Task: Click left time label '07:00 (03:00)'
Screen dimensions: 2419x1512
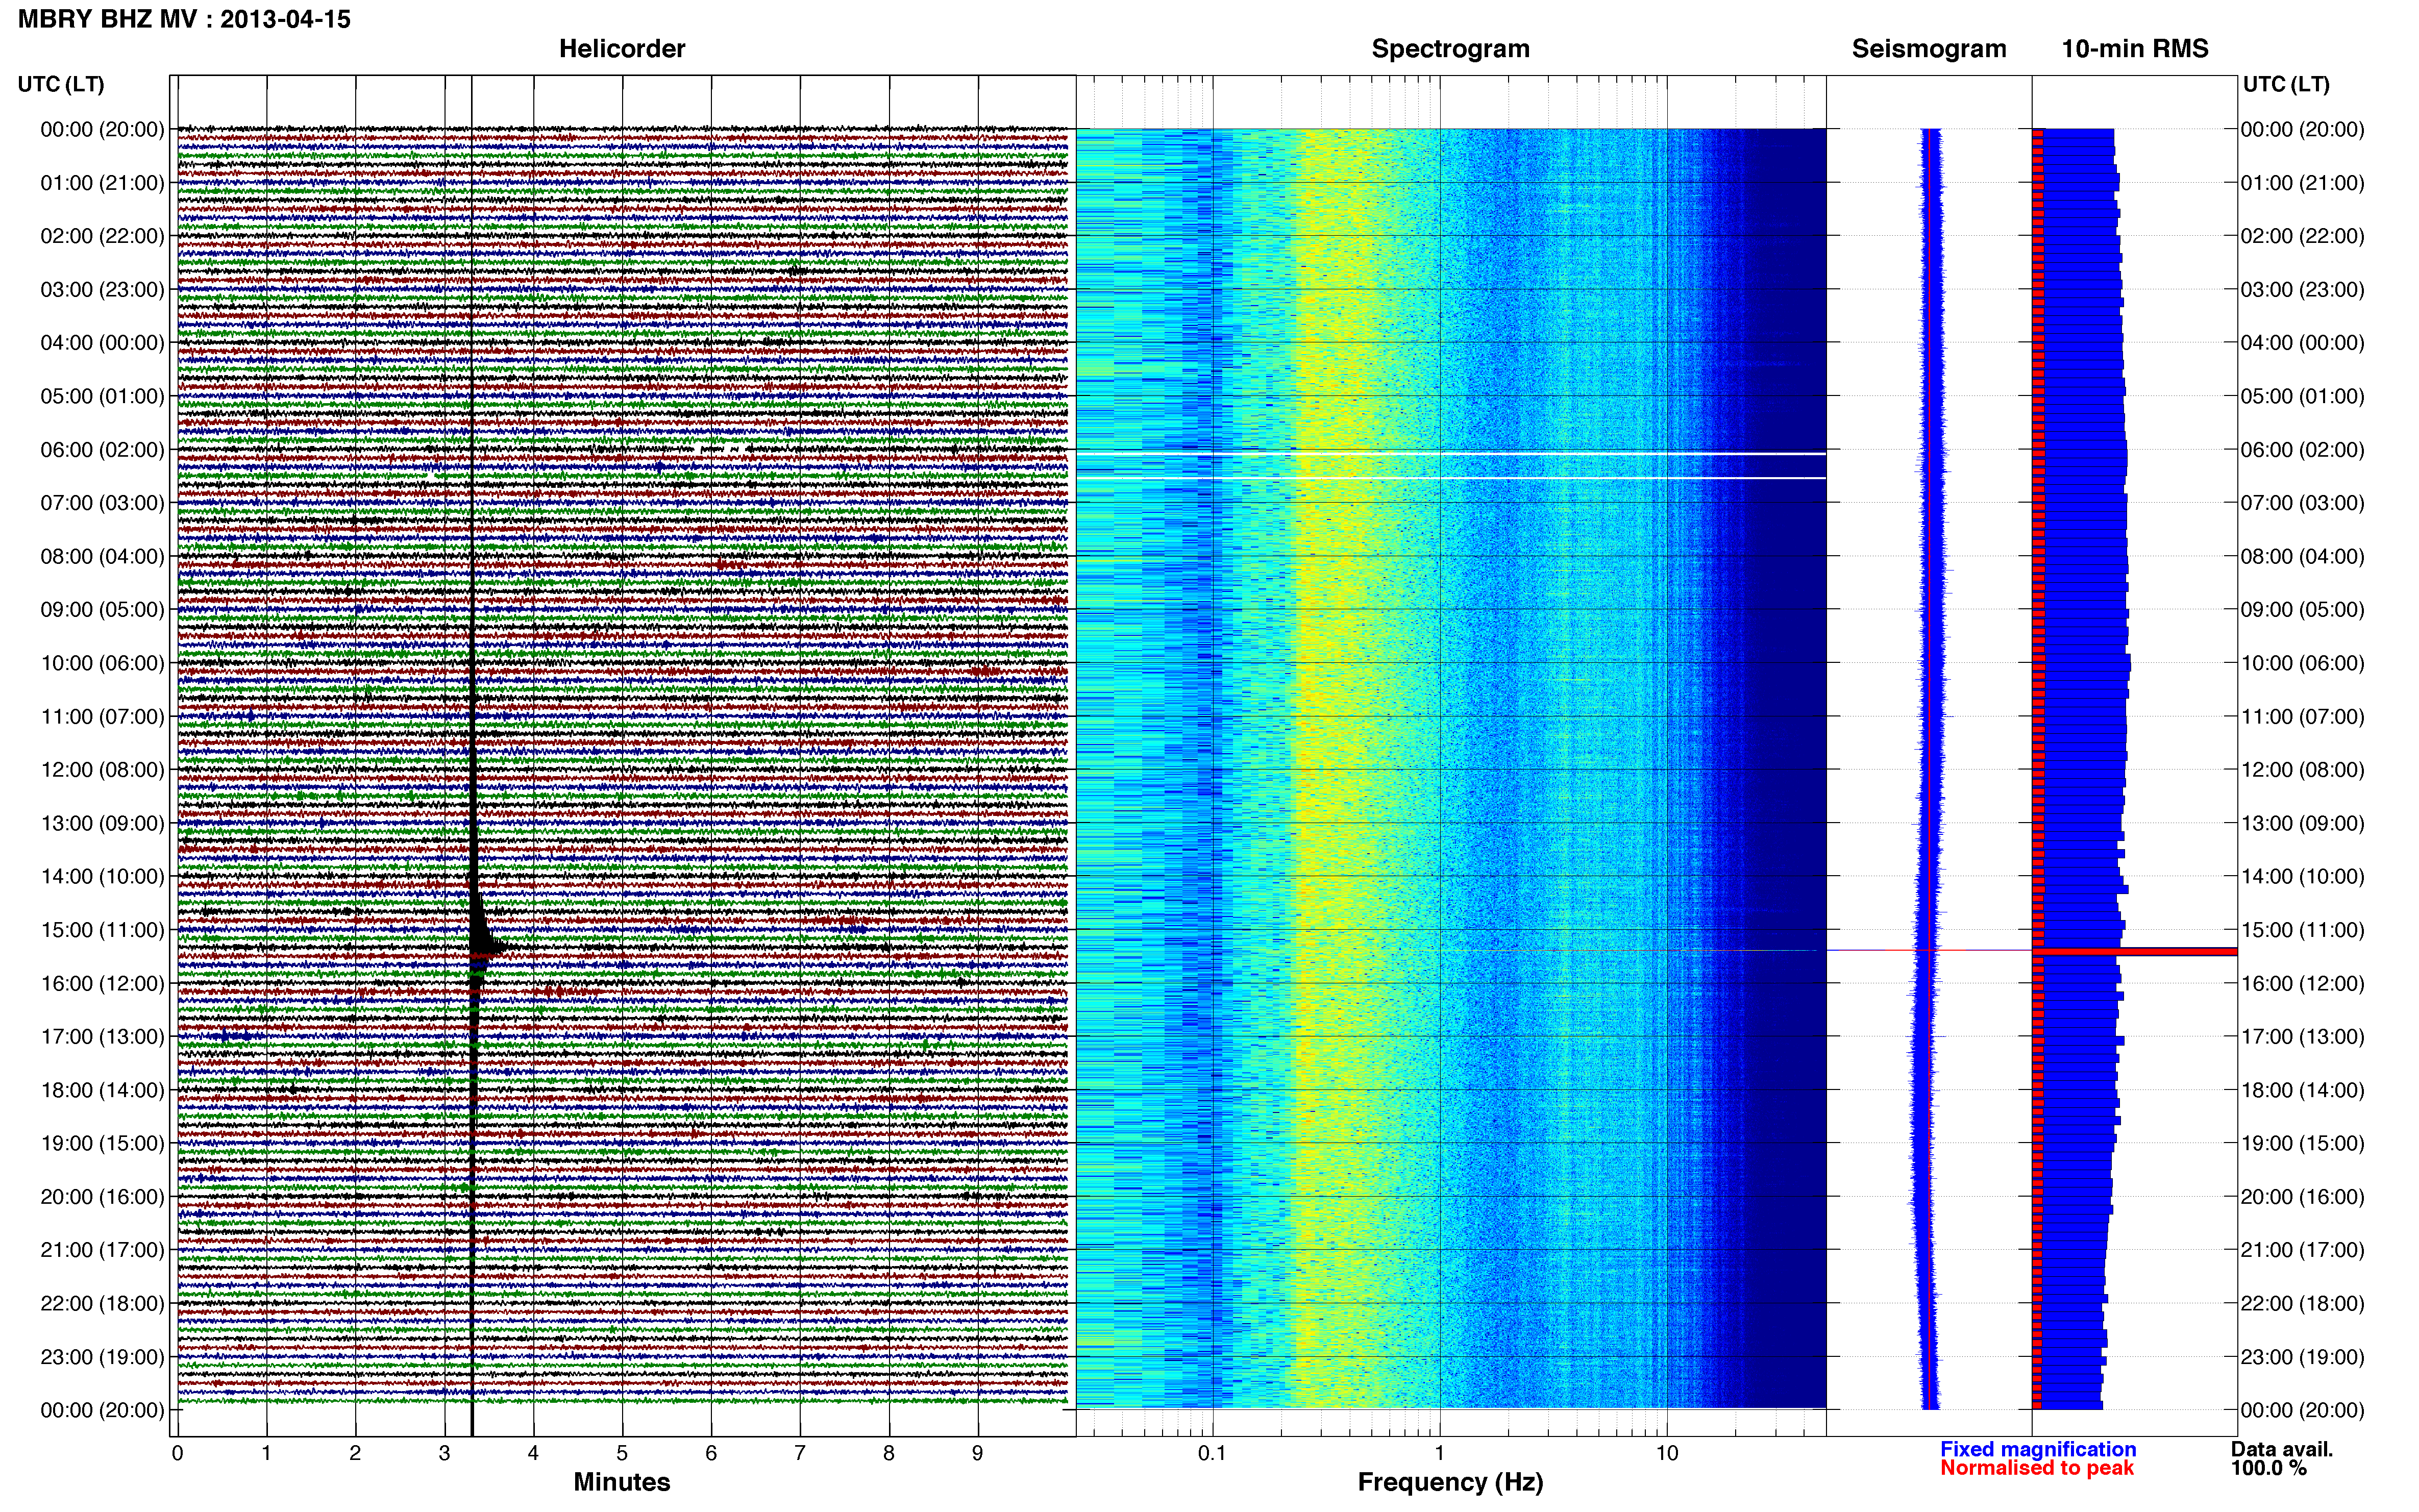Action: click(x=102, y=503)
